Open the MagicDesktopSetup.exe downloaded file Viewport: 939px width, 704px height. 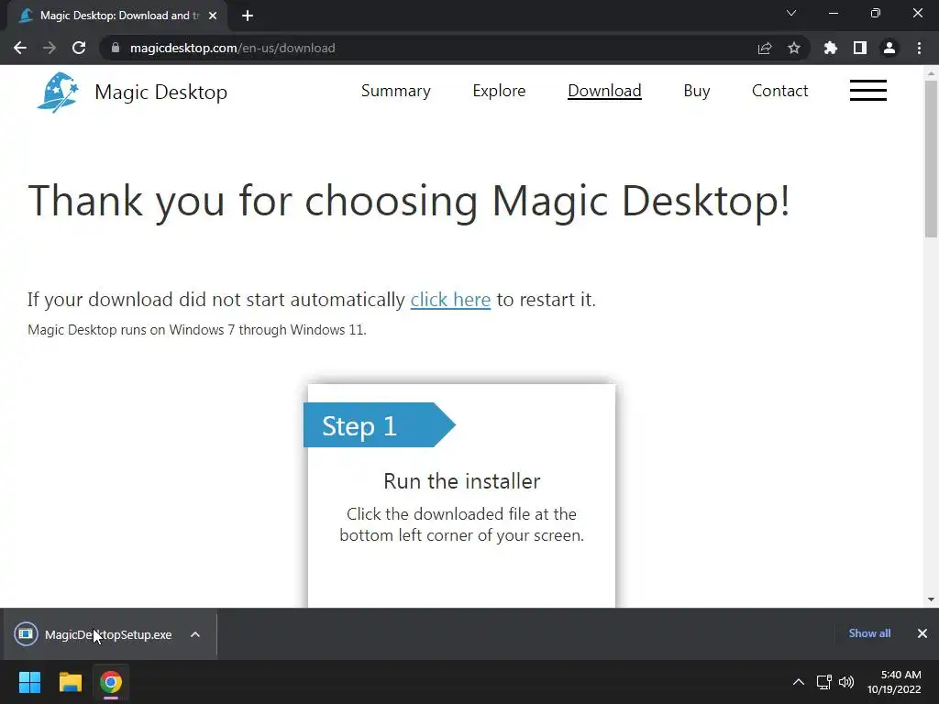tap(108, 634)
